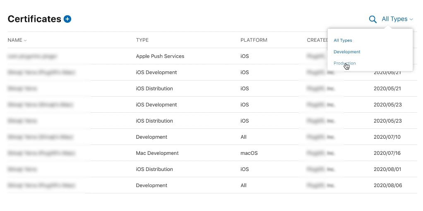Open the Mac Development certificate row

(157, 153)
